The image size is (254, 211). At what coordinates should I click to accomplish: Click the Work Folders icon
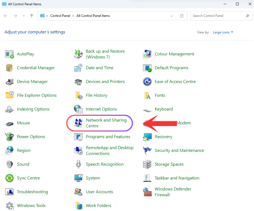tap(79, 206)
